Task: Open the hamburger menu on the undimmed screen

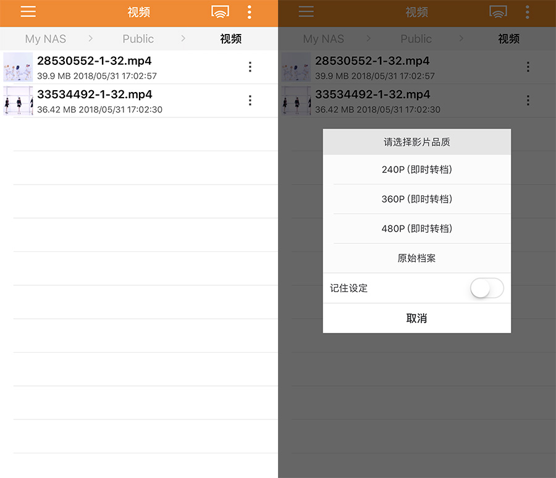Action: (x=28, y=12)
